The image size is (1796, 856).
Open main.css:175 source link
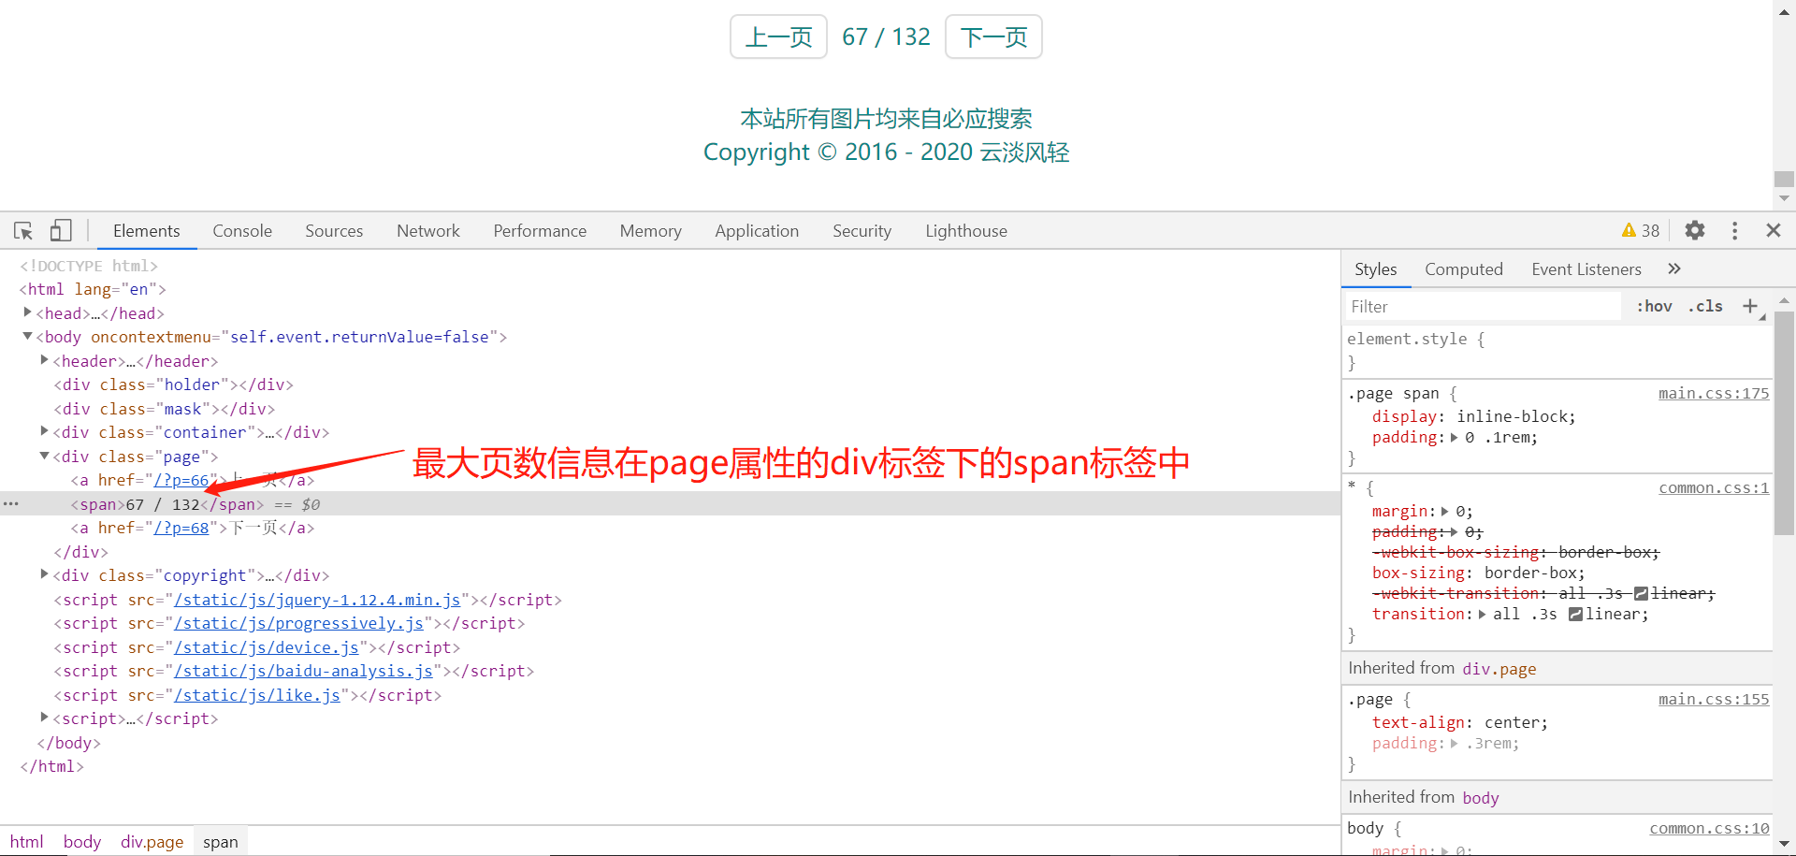[x=1714, y=393]
